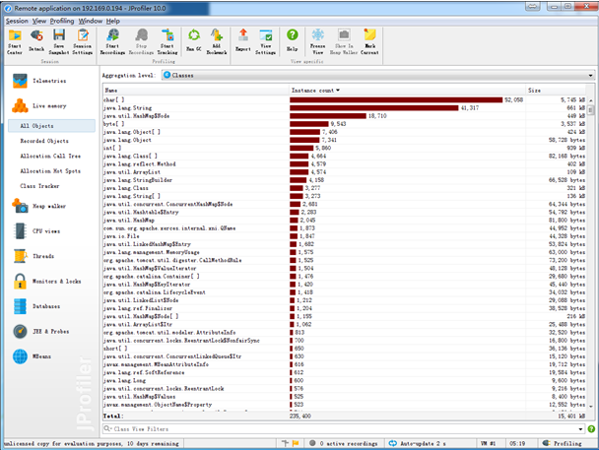Select Allocation Call Tree view
The height and width of the screenshot is (450, 599).
coord(50,157)
